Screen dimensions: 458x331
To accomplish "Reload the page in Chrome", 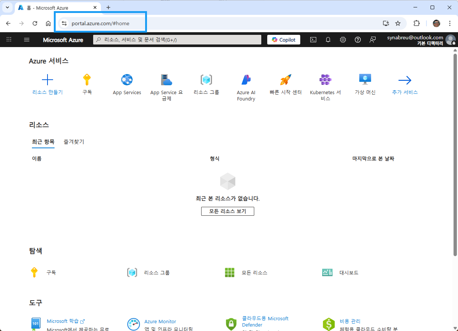I will (35, 23).
